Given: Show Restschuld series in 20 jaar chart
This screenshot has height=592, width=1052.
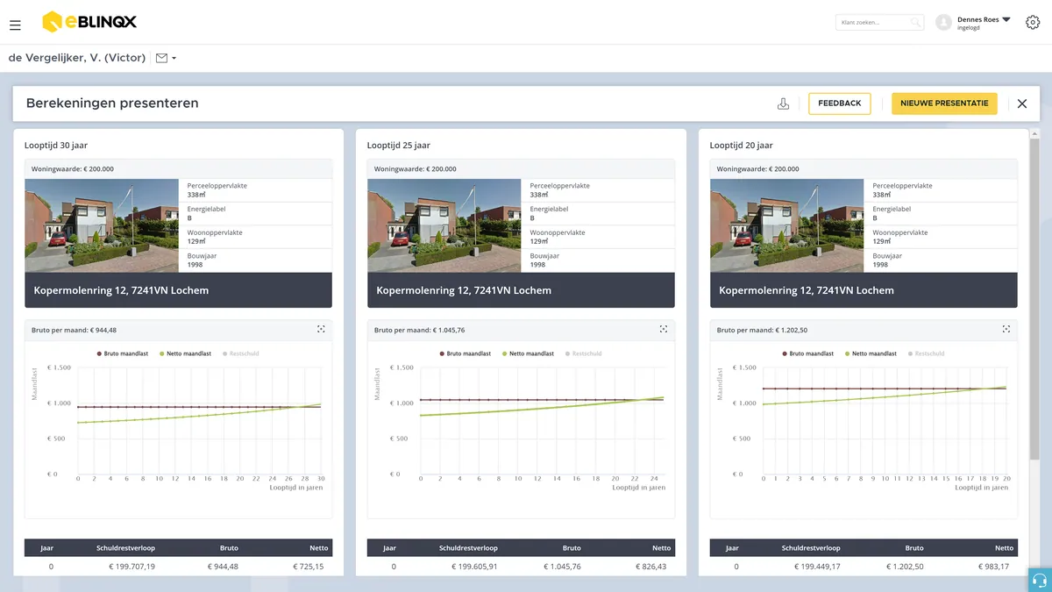Looking at the screenshot, I should [925, 353].
